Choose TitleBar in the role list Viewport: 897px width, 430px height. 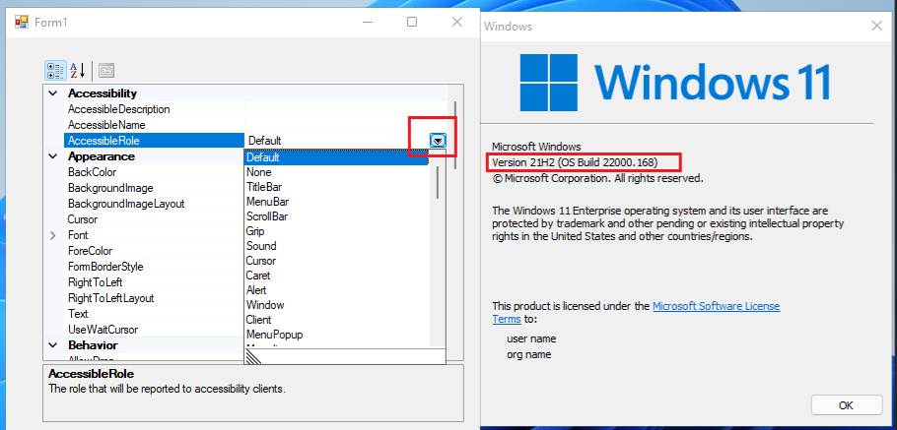pyautogui.click(x=336, y=187)
